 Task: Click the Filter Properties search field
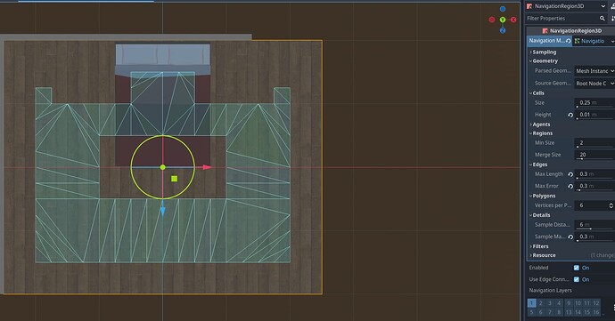(562, 19)
